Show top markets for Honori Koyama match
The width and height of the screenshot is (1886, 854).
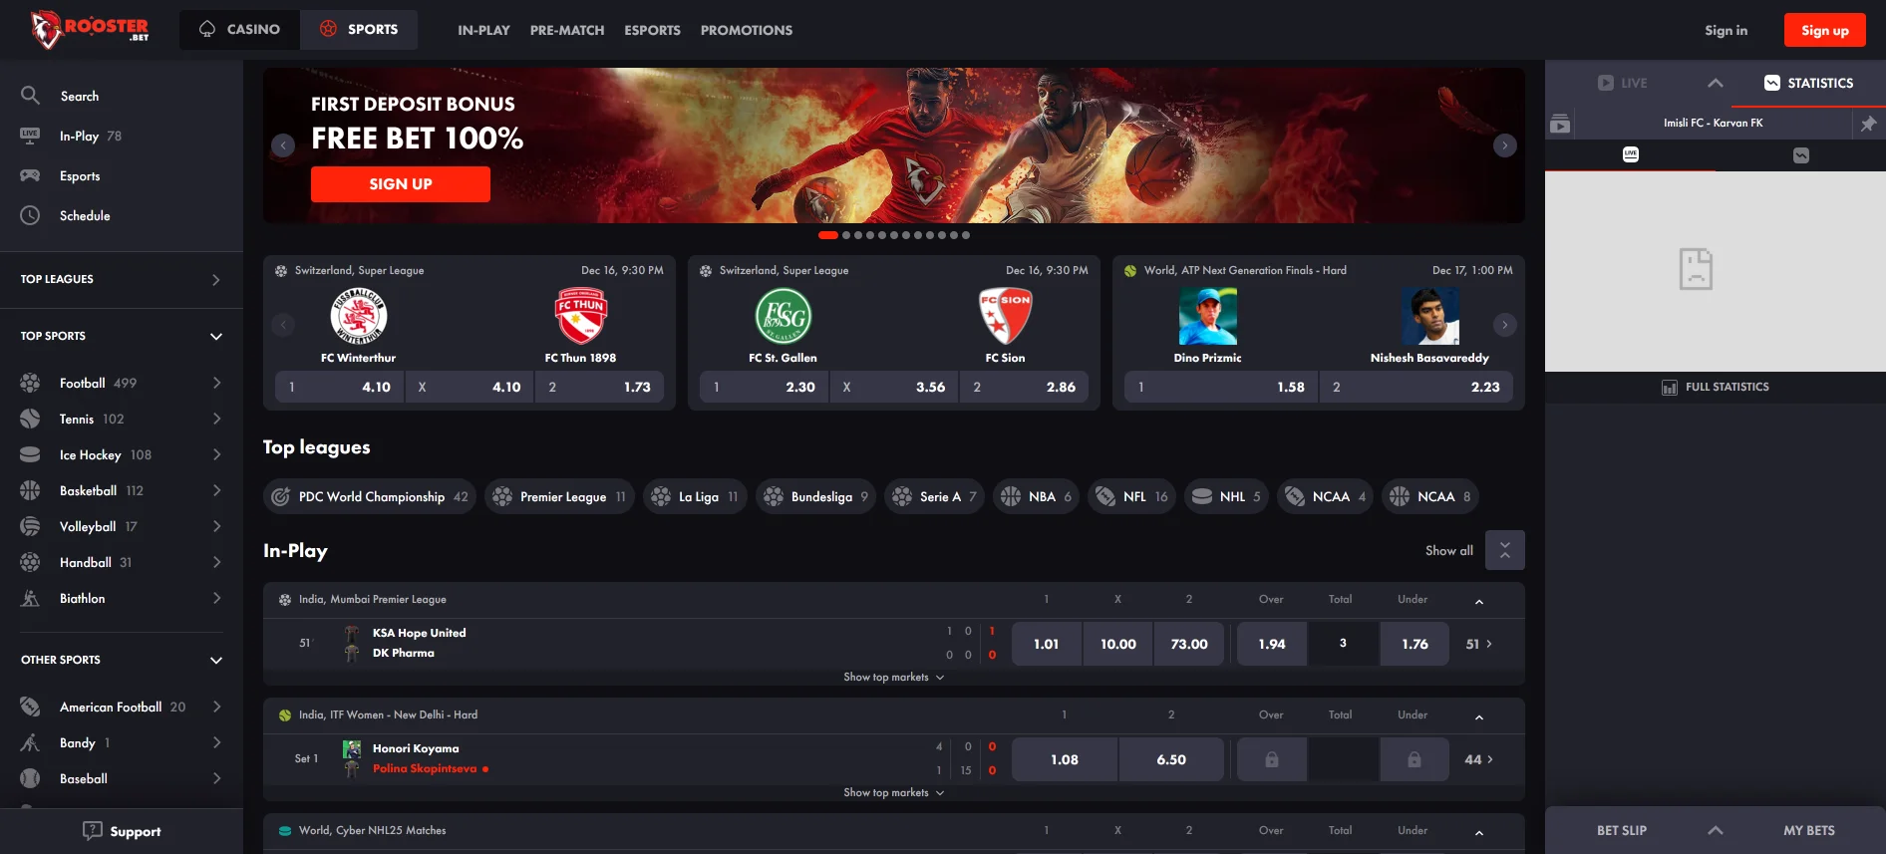coord(893,792)
